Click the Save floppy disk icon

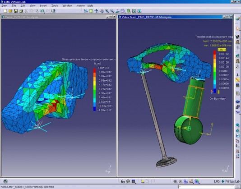click(16, 11)
